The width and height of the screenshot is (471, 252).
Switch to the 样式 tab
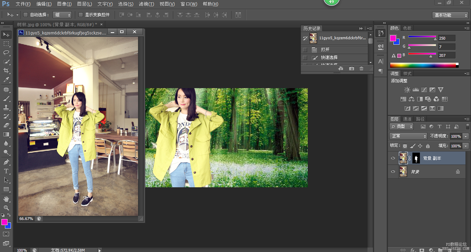click(x=407, y=73)
